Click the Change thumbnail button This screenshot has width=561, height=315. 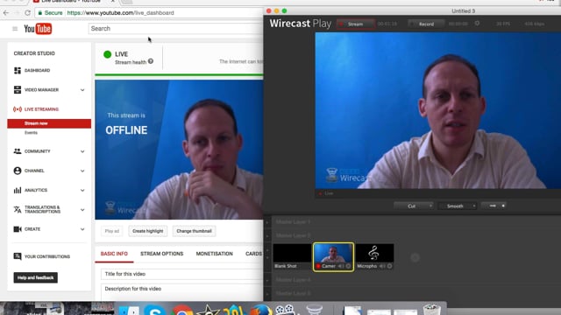(x=194, y=231)
